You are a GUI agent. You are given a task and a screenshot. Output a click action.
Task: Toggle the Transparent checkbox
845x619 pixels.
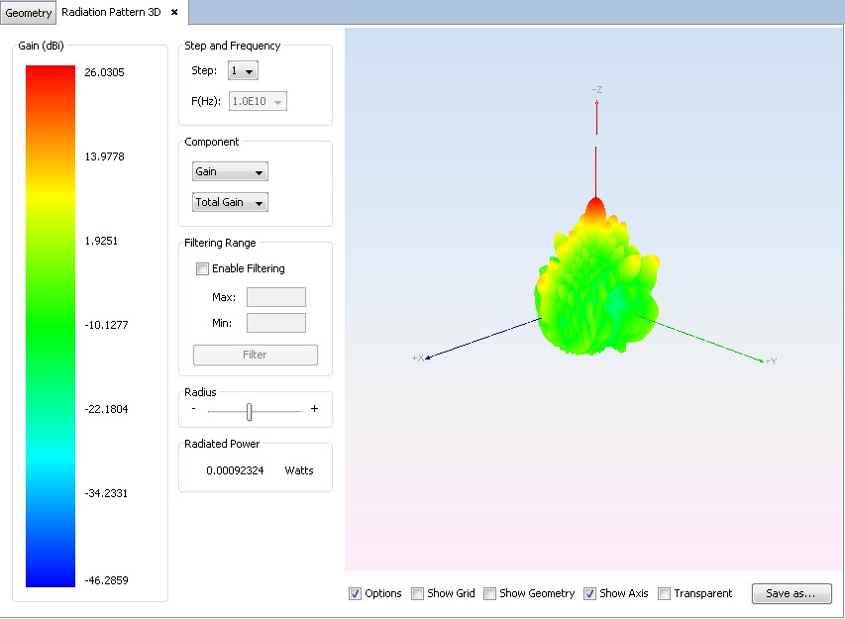[665, 593]
